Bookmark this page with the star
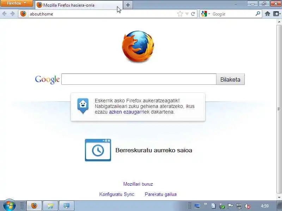 tap(180, 14)
